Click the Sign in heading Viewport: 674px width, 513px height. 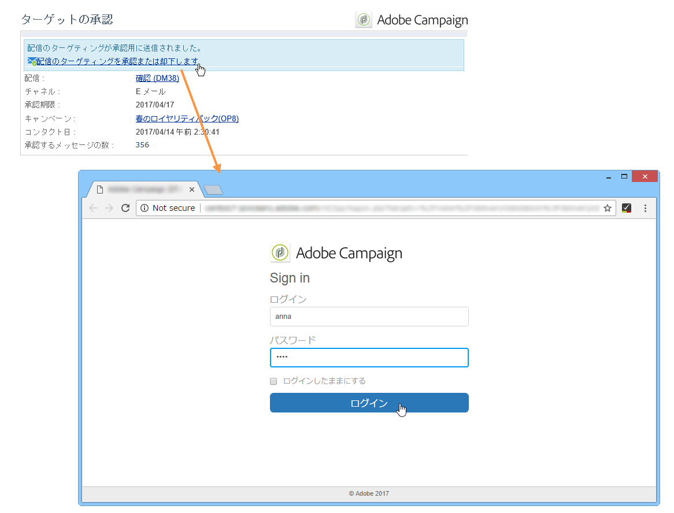click(290, 278)
